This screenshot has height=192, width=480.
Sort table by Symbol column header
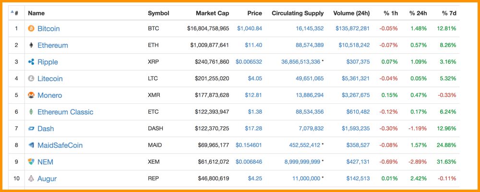(158, 13)
